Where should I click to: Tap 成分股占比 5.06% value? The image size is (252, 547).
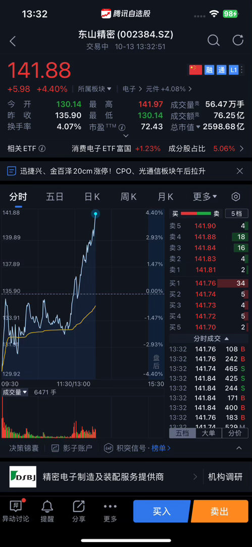point(224,148)
